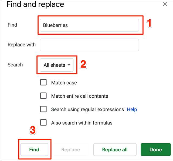Click the arrow beside All sheets

click(x=69, y=65)
